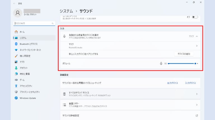Click the Windows Update sync icon
Screen dimensions: 215x120
click(x=16, y=98)
